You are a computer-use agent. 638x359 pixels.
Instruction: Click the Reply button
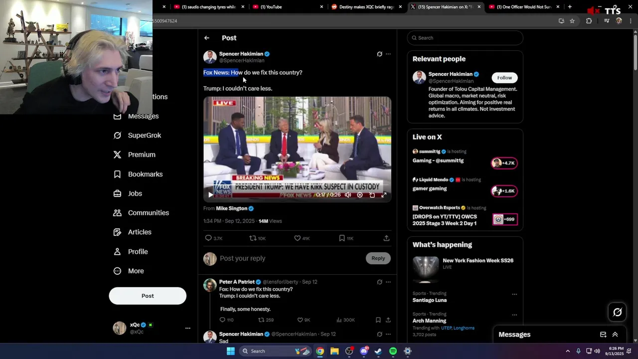pos(378,258)
